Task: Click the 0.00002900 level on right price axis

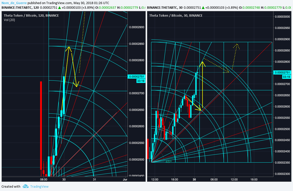Action: point(282,39)
